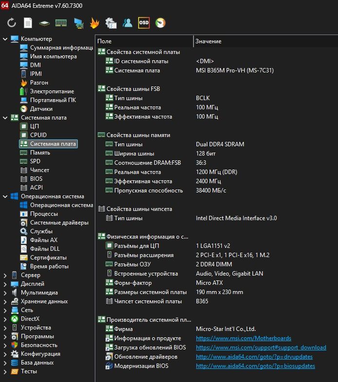Open the gauge sensor panel icon
This screenshot has width=338, height=382.
(x=160, y=23)
